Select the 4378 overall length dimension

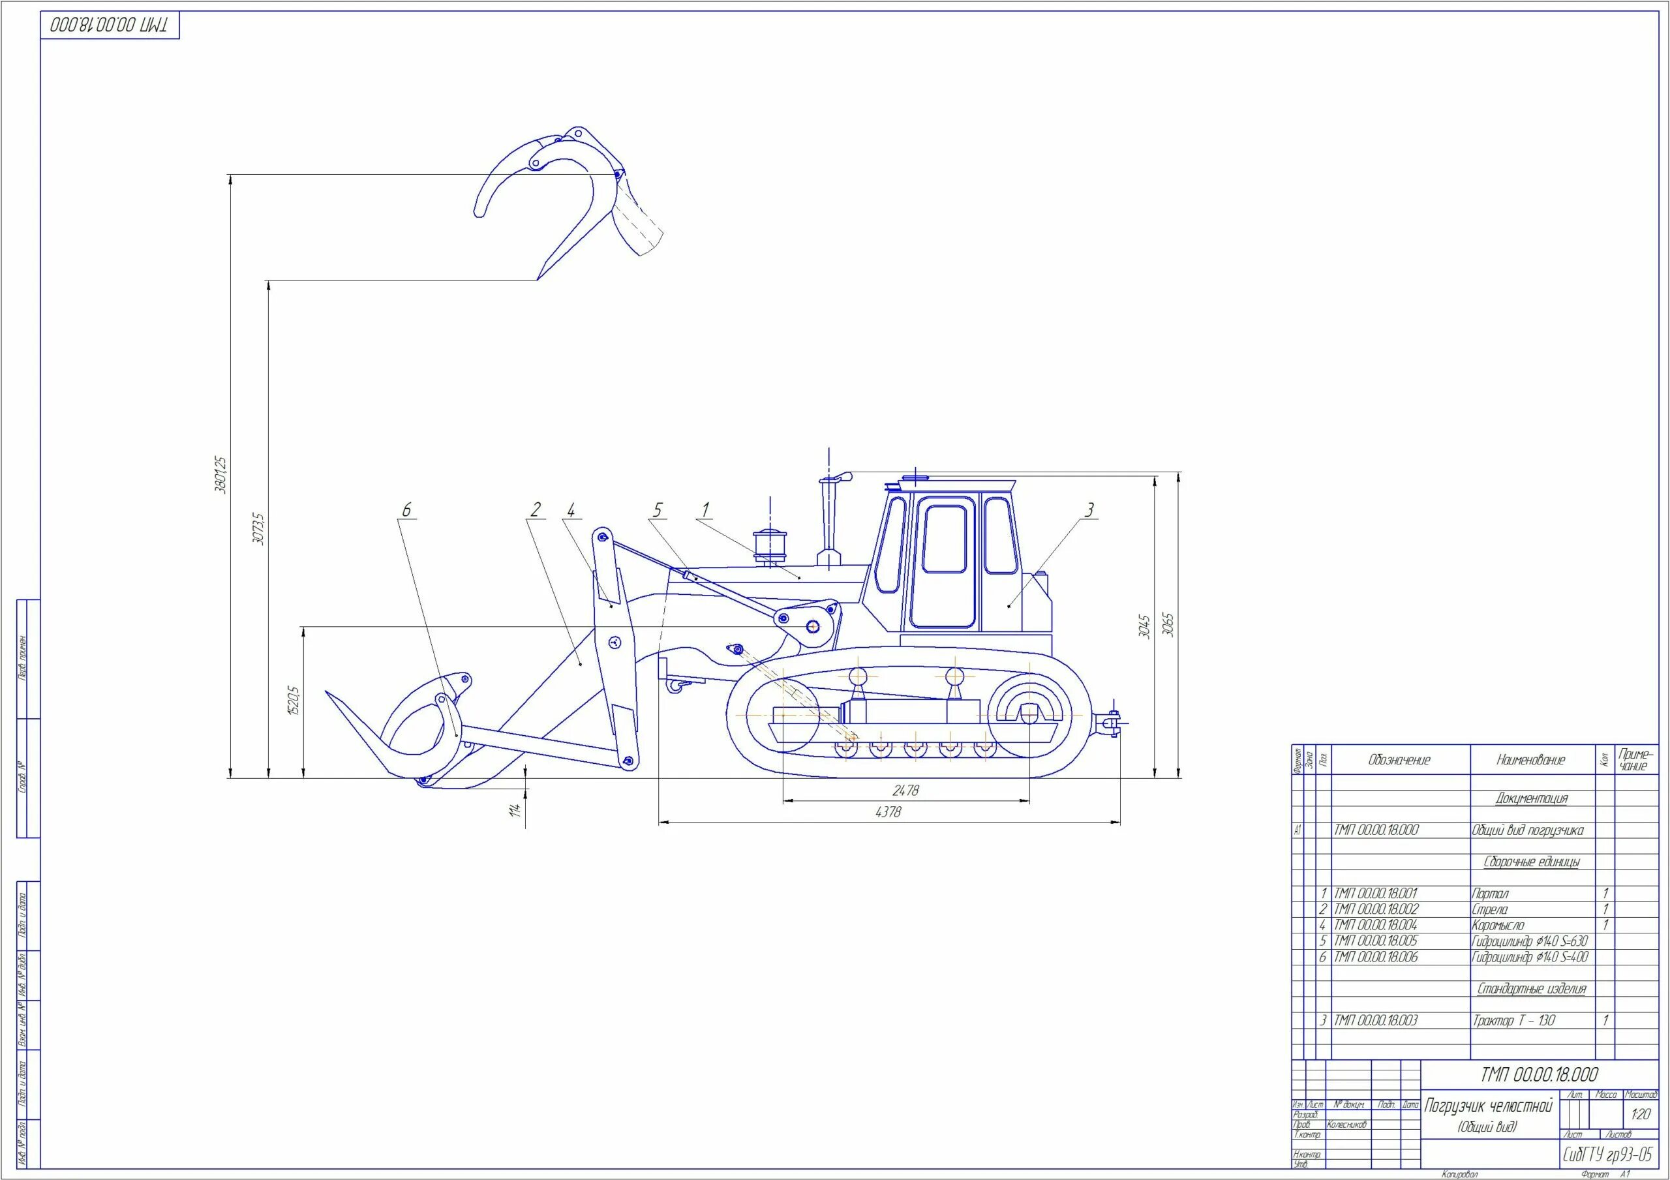coord(888,812)
